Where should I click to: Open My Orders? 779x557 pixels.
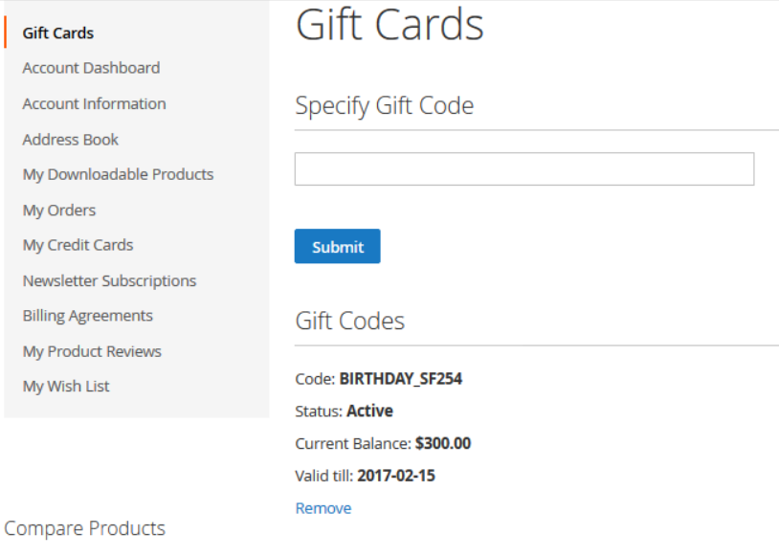[x=58, y=210]
